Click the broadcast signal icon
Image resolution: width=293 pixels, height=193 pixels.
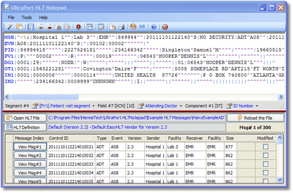pyautogui.click(x=142, y=27)
